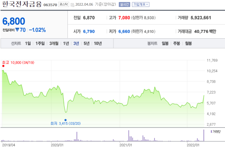Select the 10년 line chart tab

[x=98, y=43]
